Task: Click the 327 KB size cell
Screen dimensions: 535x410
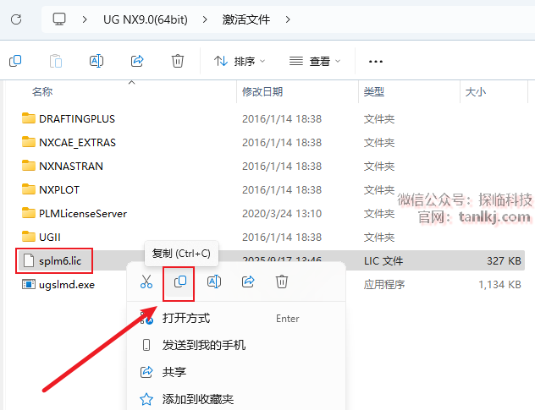Action: point(504,261)
